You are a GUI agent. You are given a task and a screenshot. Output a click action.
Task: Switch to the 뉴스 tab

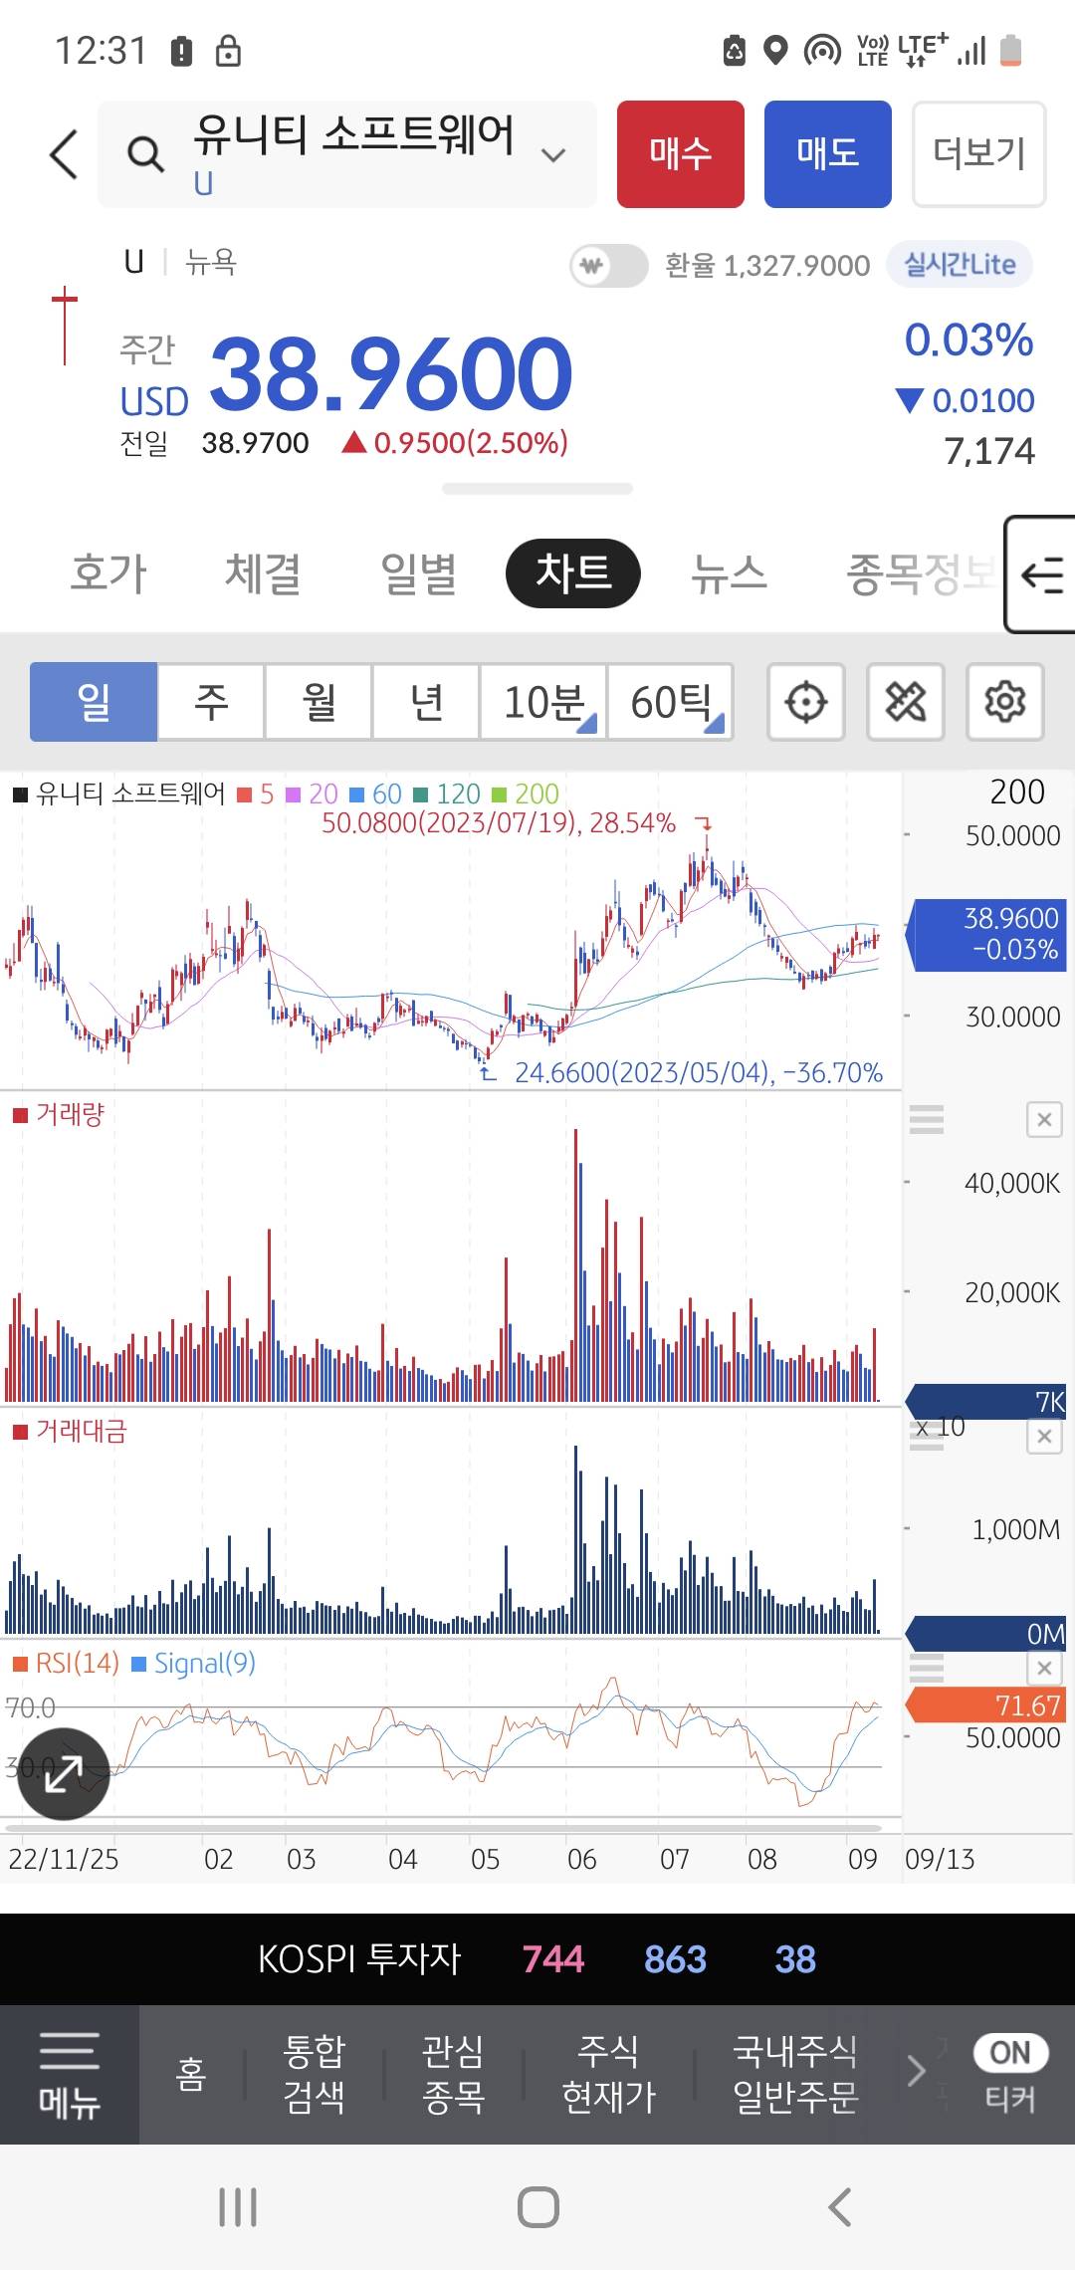pos(729,573)
